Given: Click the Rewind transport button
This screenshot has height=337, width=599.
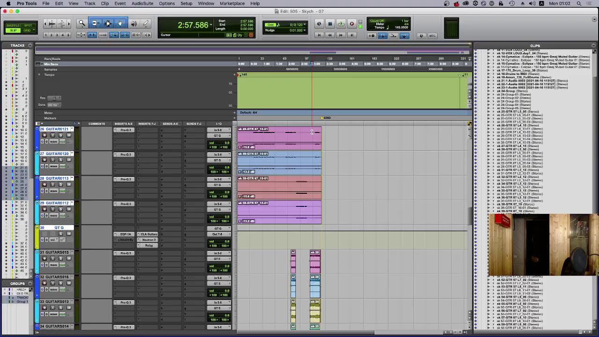Looking at the screenshot, I should click(330, 35).
